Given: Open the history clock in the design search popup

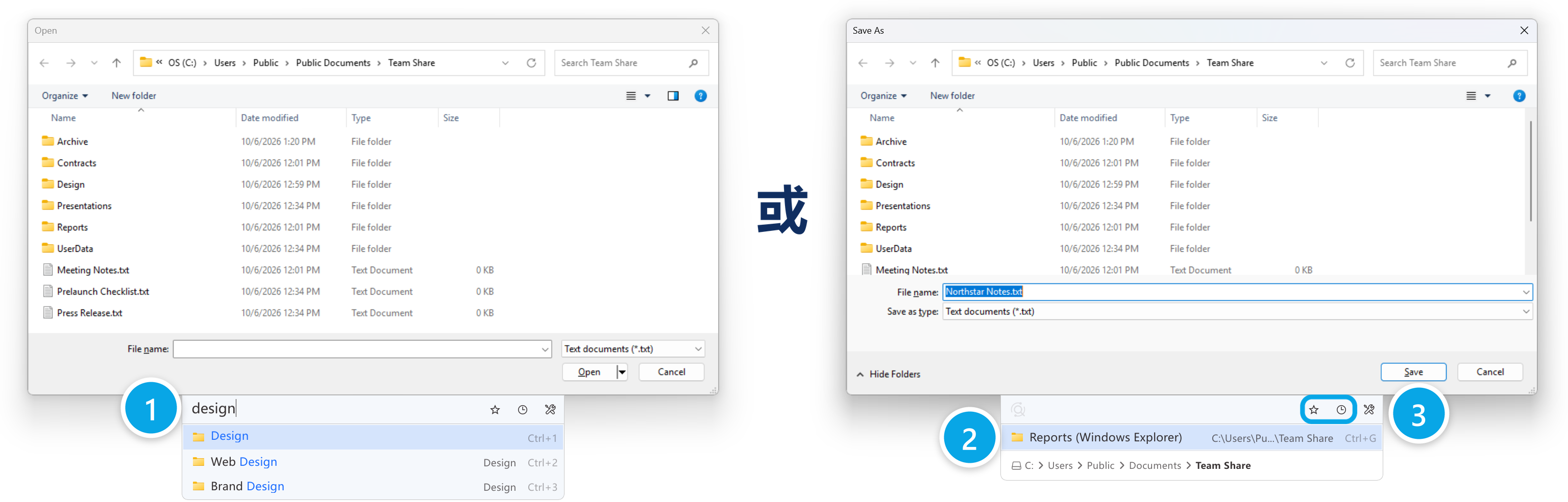Looking at the screenshot, I should [x=522, y=410].
